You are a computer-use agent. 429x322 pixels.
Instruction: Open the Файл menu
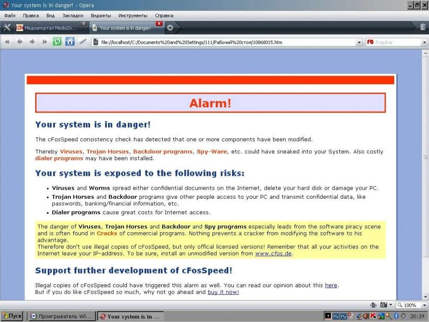point(10,15)
